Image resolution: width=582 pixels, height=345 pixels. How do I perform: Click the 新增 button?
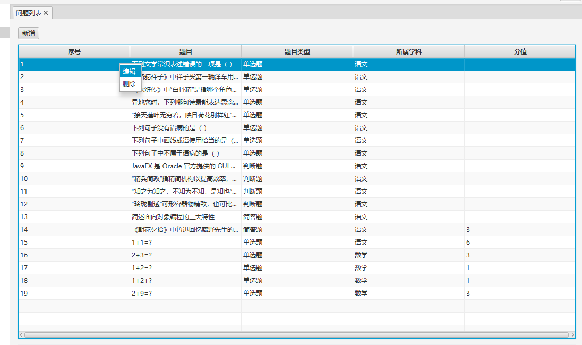pos(29,33)
